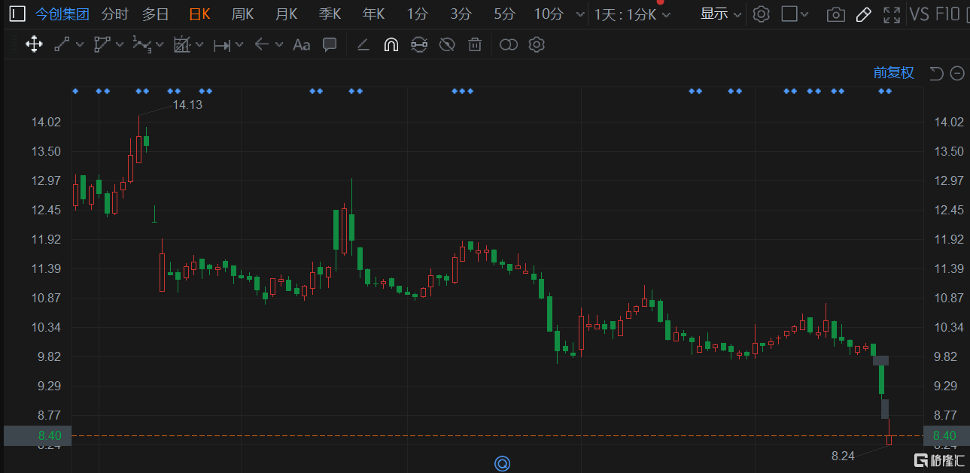
Task: Select the wave pattern drawing tool
Action: tap(142, 44)
